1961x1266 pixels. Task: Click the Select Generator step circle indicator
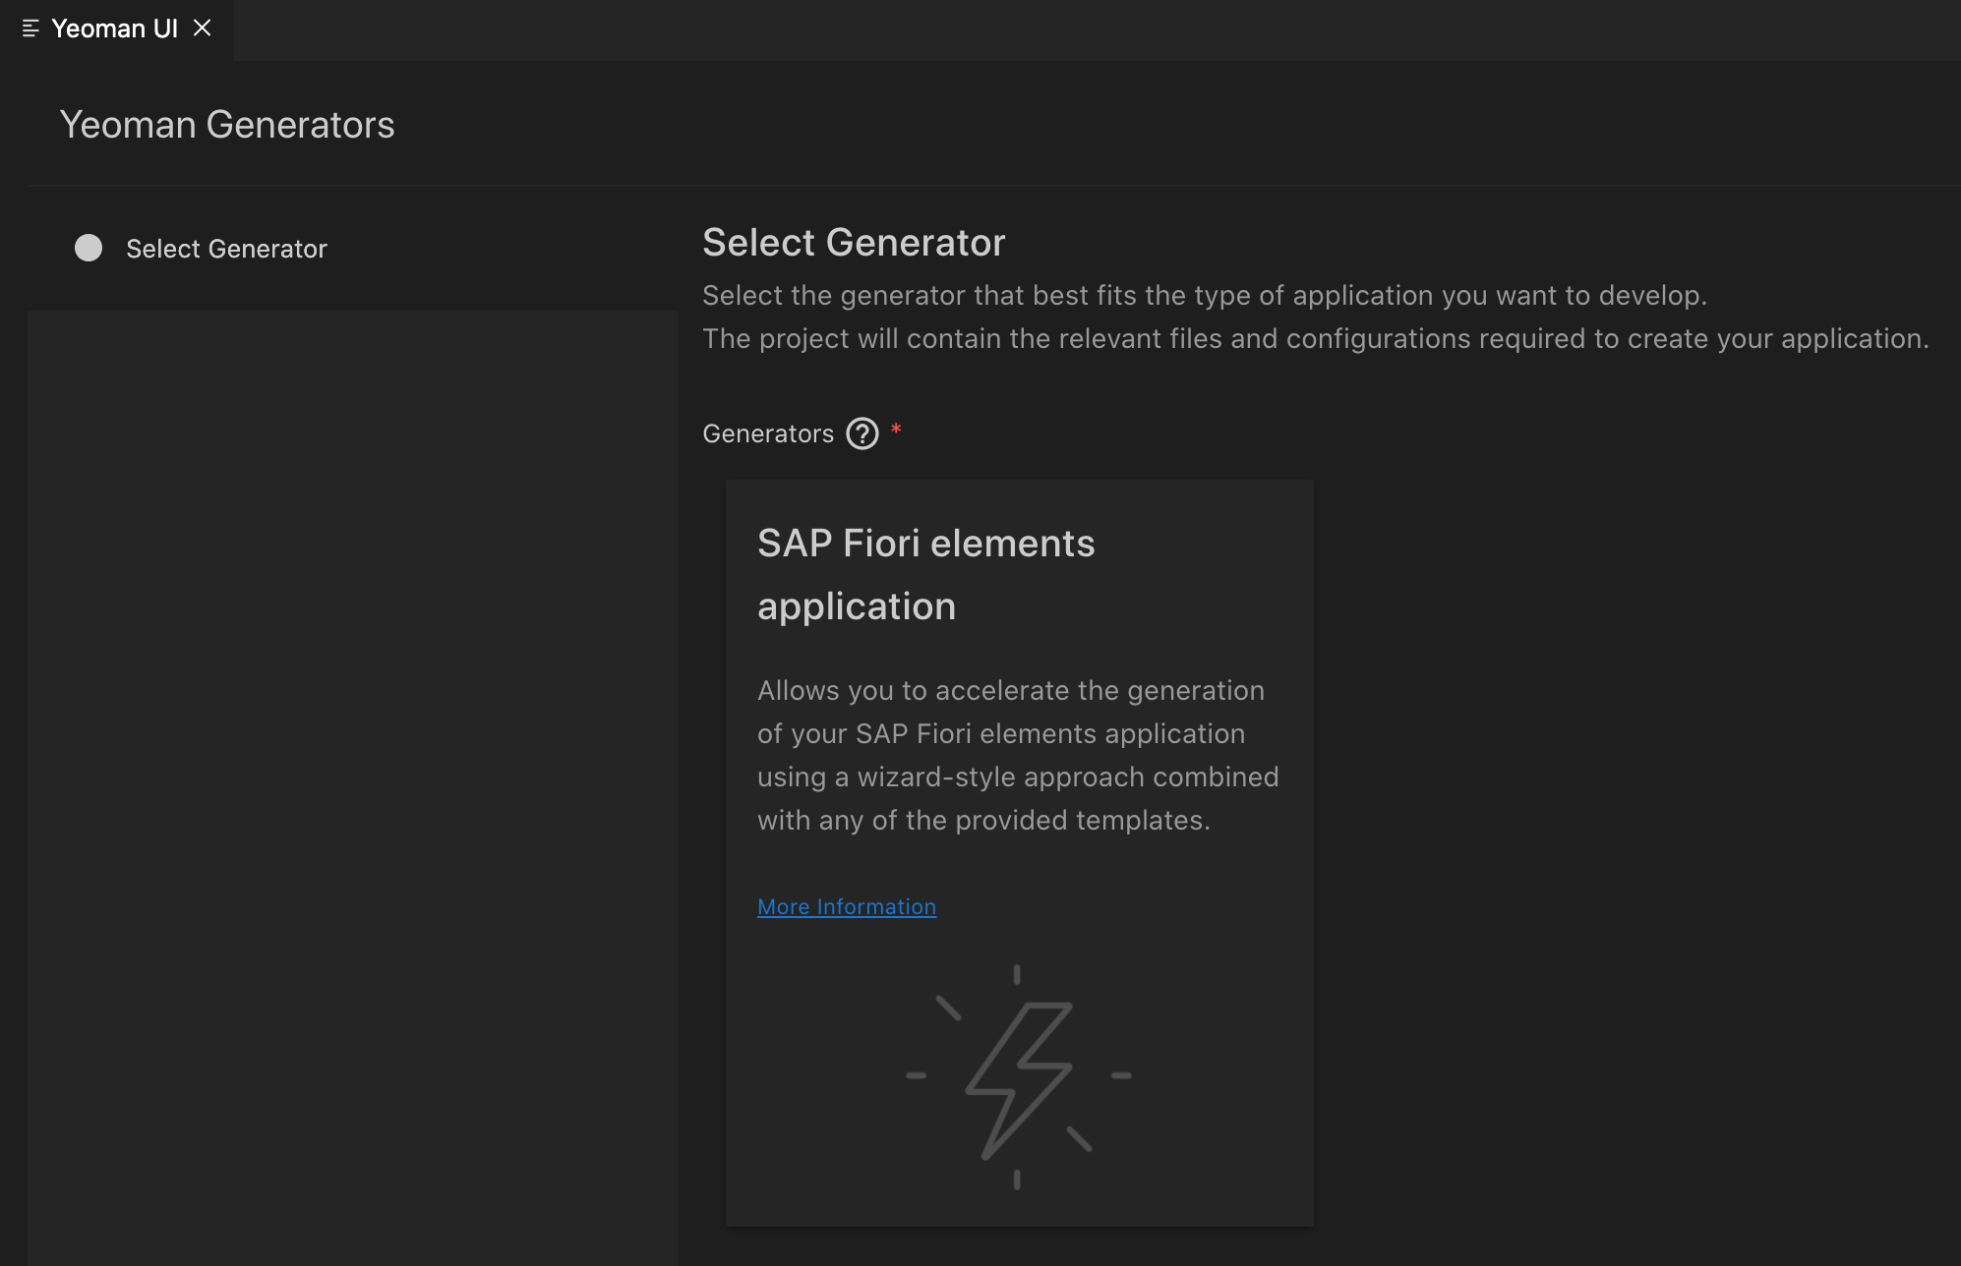[x=89, y=248]
